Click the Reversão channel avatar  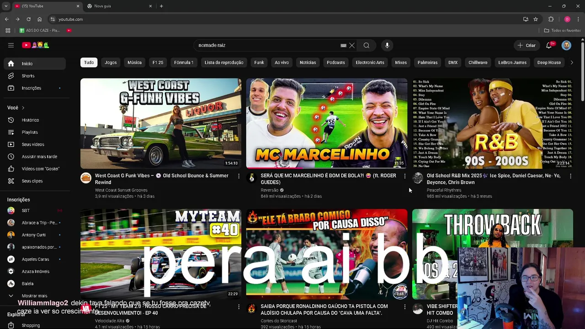click(251, 178)
